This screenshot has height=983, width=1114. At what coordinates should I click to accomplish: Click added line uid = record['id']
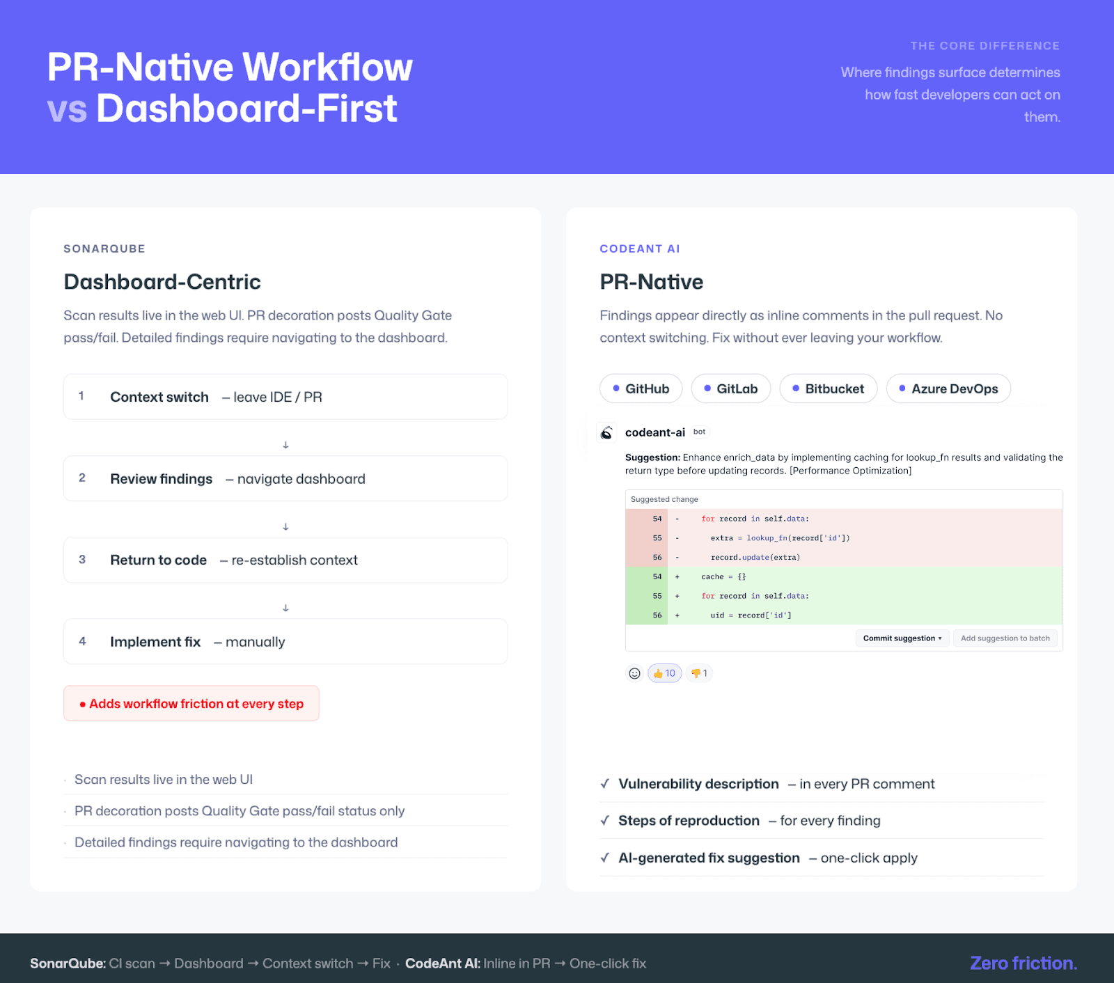click(844, 615)
